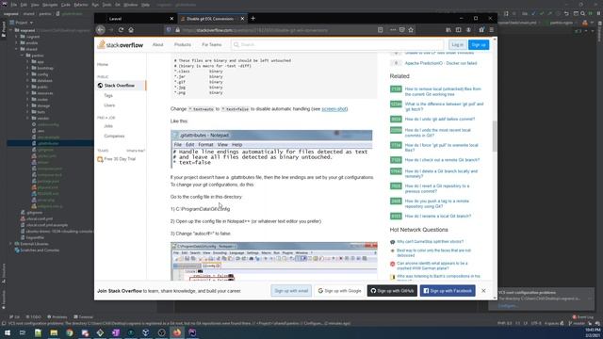Expand External Libraries node
The height and width of the screenshot is (339, 603).
(x=10, y=244)
